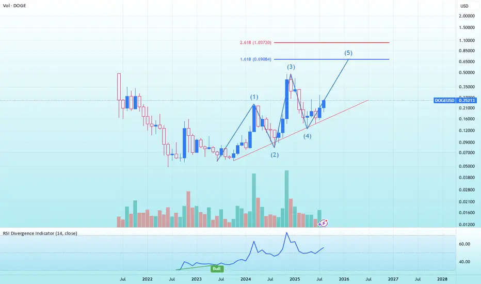Click the 2027 label on the time axis
This screenshot has height=284, width=481.
pyautogui.click(x=393, y=279)
